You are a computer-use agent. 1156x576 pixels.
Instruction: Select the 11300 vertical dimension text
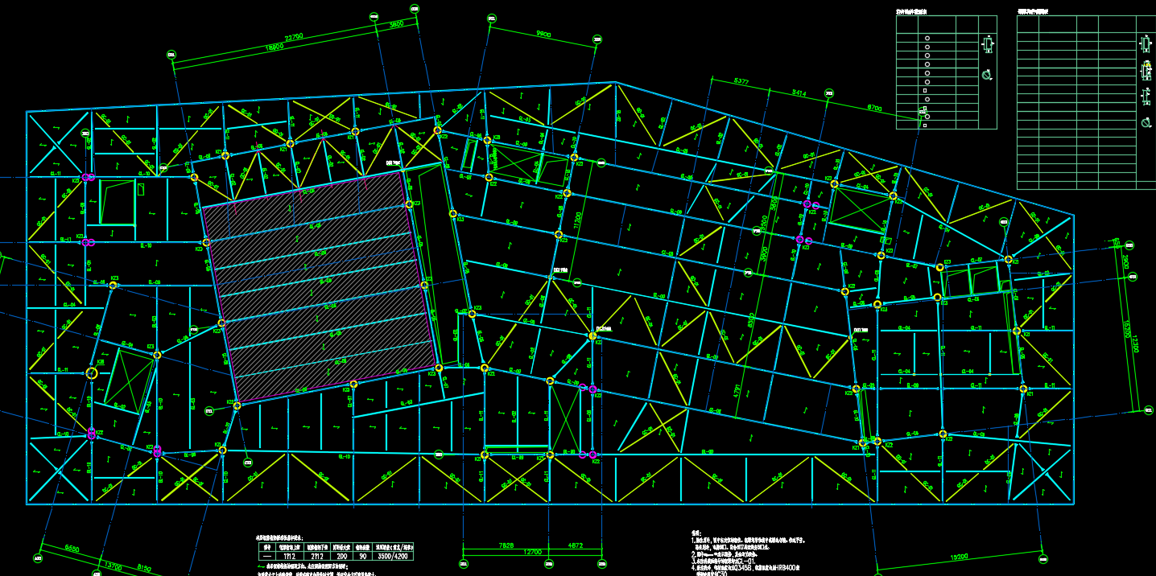[577, 220]
